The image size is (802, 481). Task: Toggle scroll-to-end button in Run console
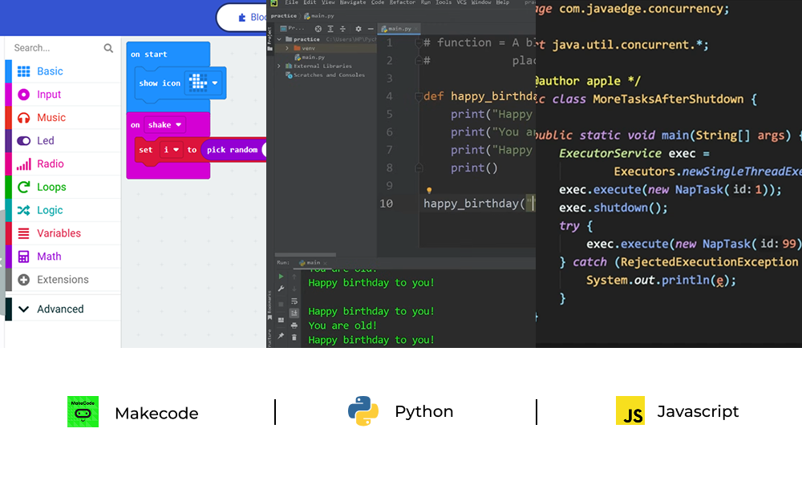[x=294, y=313]
